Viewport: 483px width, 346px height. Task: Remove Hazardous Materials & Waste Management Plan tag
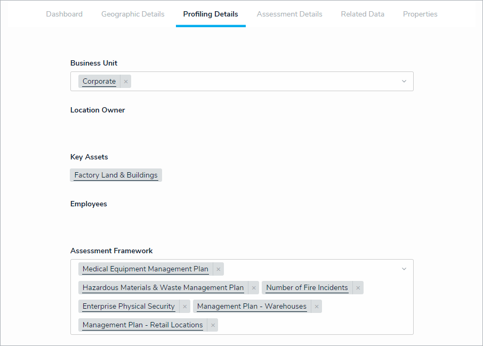[254, 288]
